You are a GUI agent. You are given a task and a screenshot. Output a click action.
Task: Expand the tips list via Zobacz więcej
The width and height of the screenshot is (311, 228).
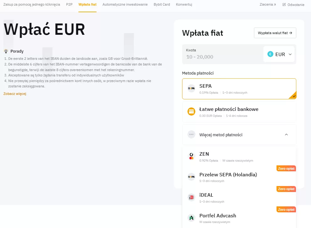14,94
